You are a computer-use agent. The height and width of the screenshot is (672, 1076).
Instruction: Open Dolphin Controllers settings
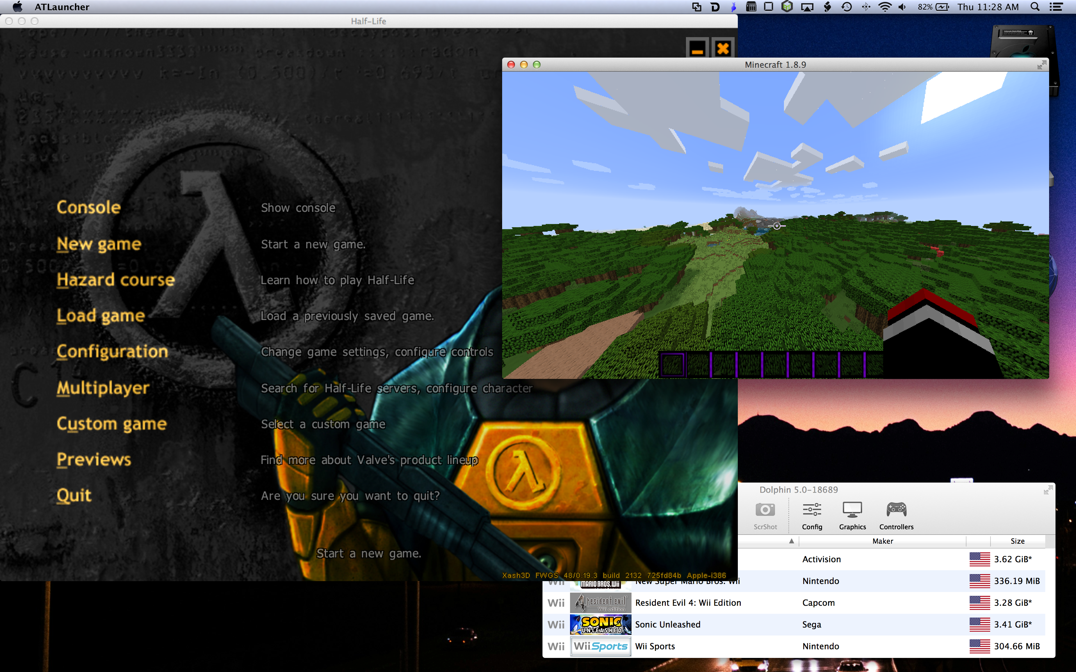point(896,516)
